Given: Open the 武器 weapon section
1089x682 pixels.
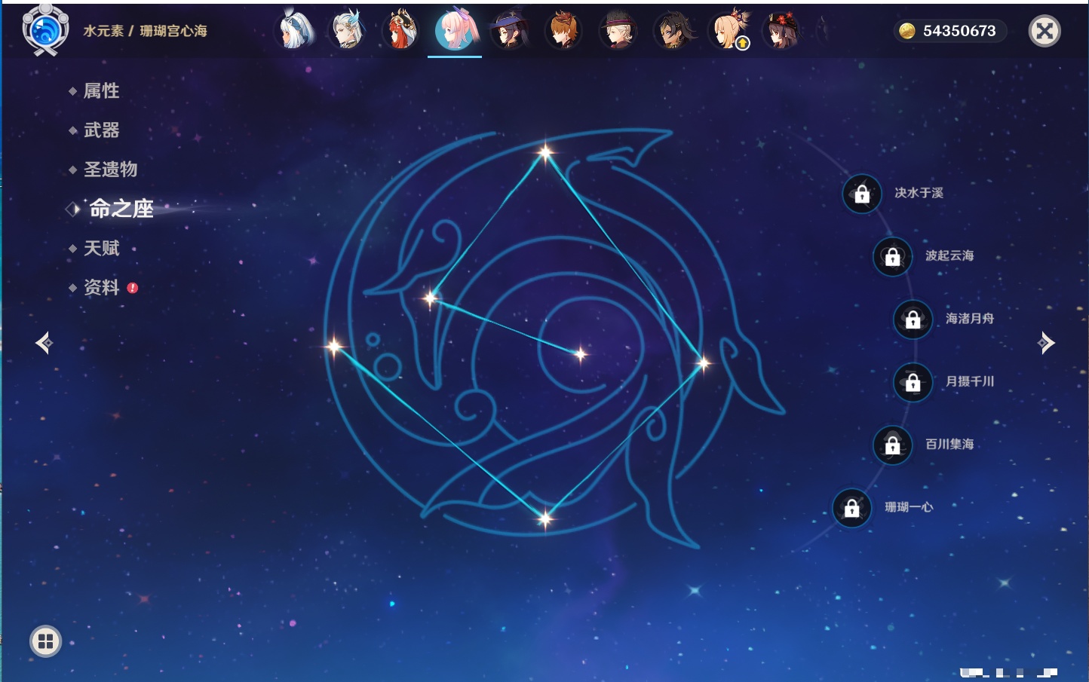Looking at the screenshot, I should pyautogui.click(x=101, y=130).
